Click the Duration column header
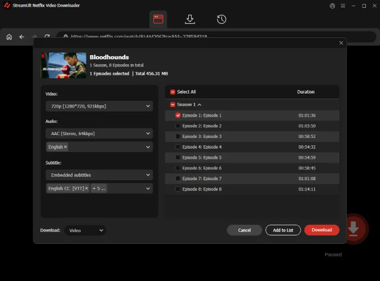The width and height of the screenshot is (380, 281). click(306, 92)
